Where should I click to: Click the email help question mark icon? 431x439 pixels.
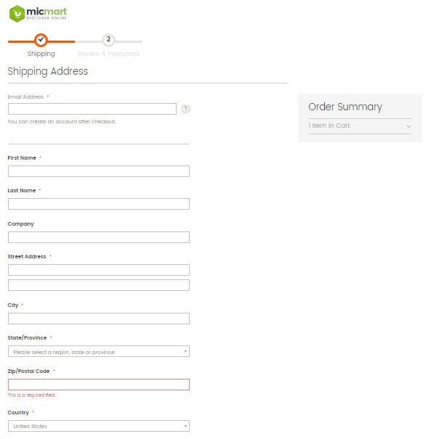point(185,109)
